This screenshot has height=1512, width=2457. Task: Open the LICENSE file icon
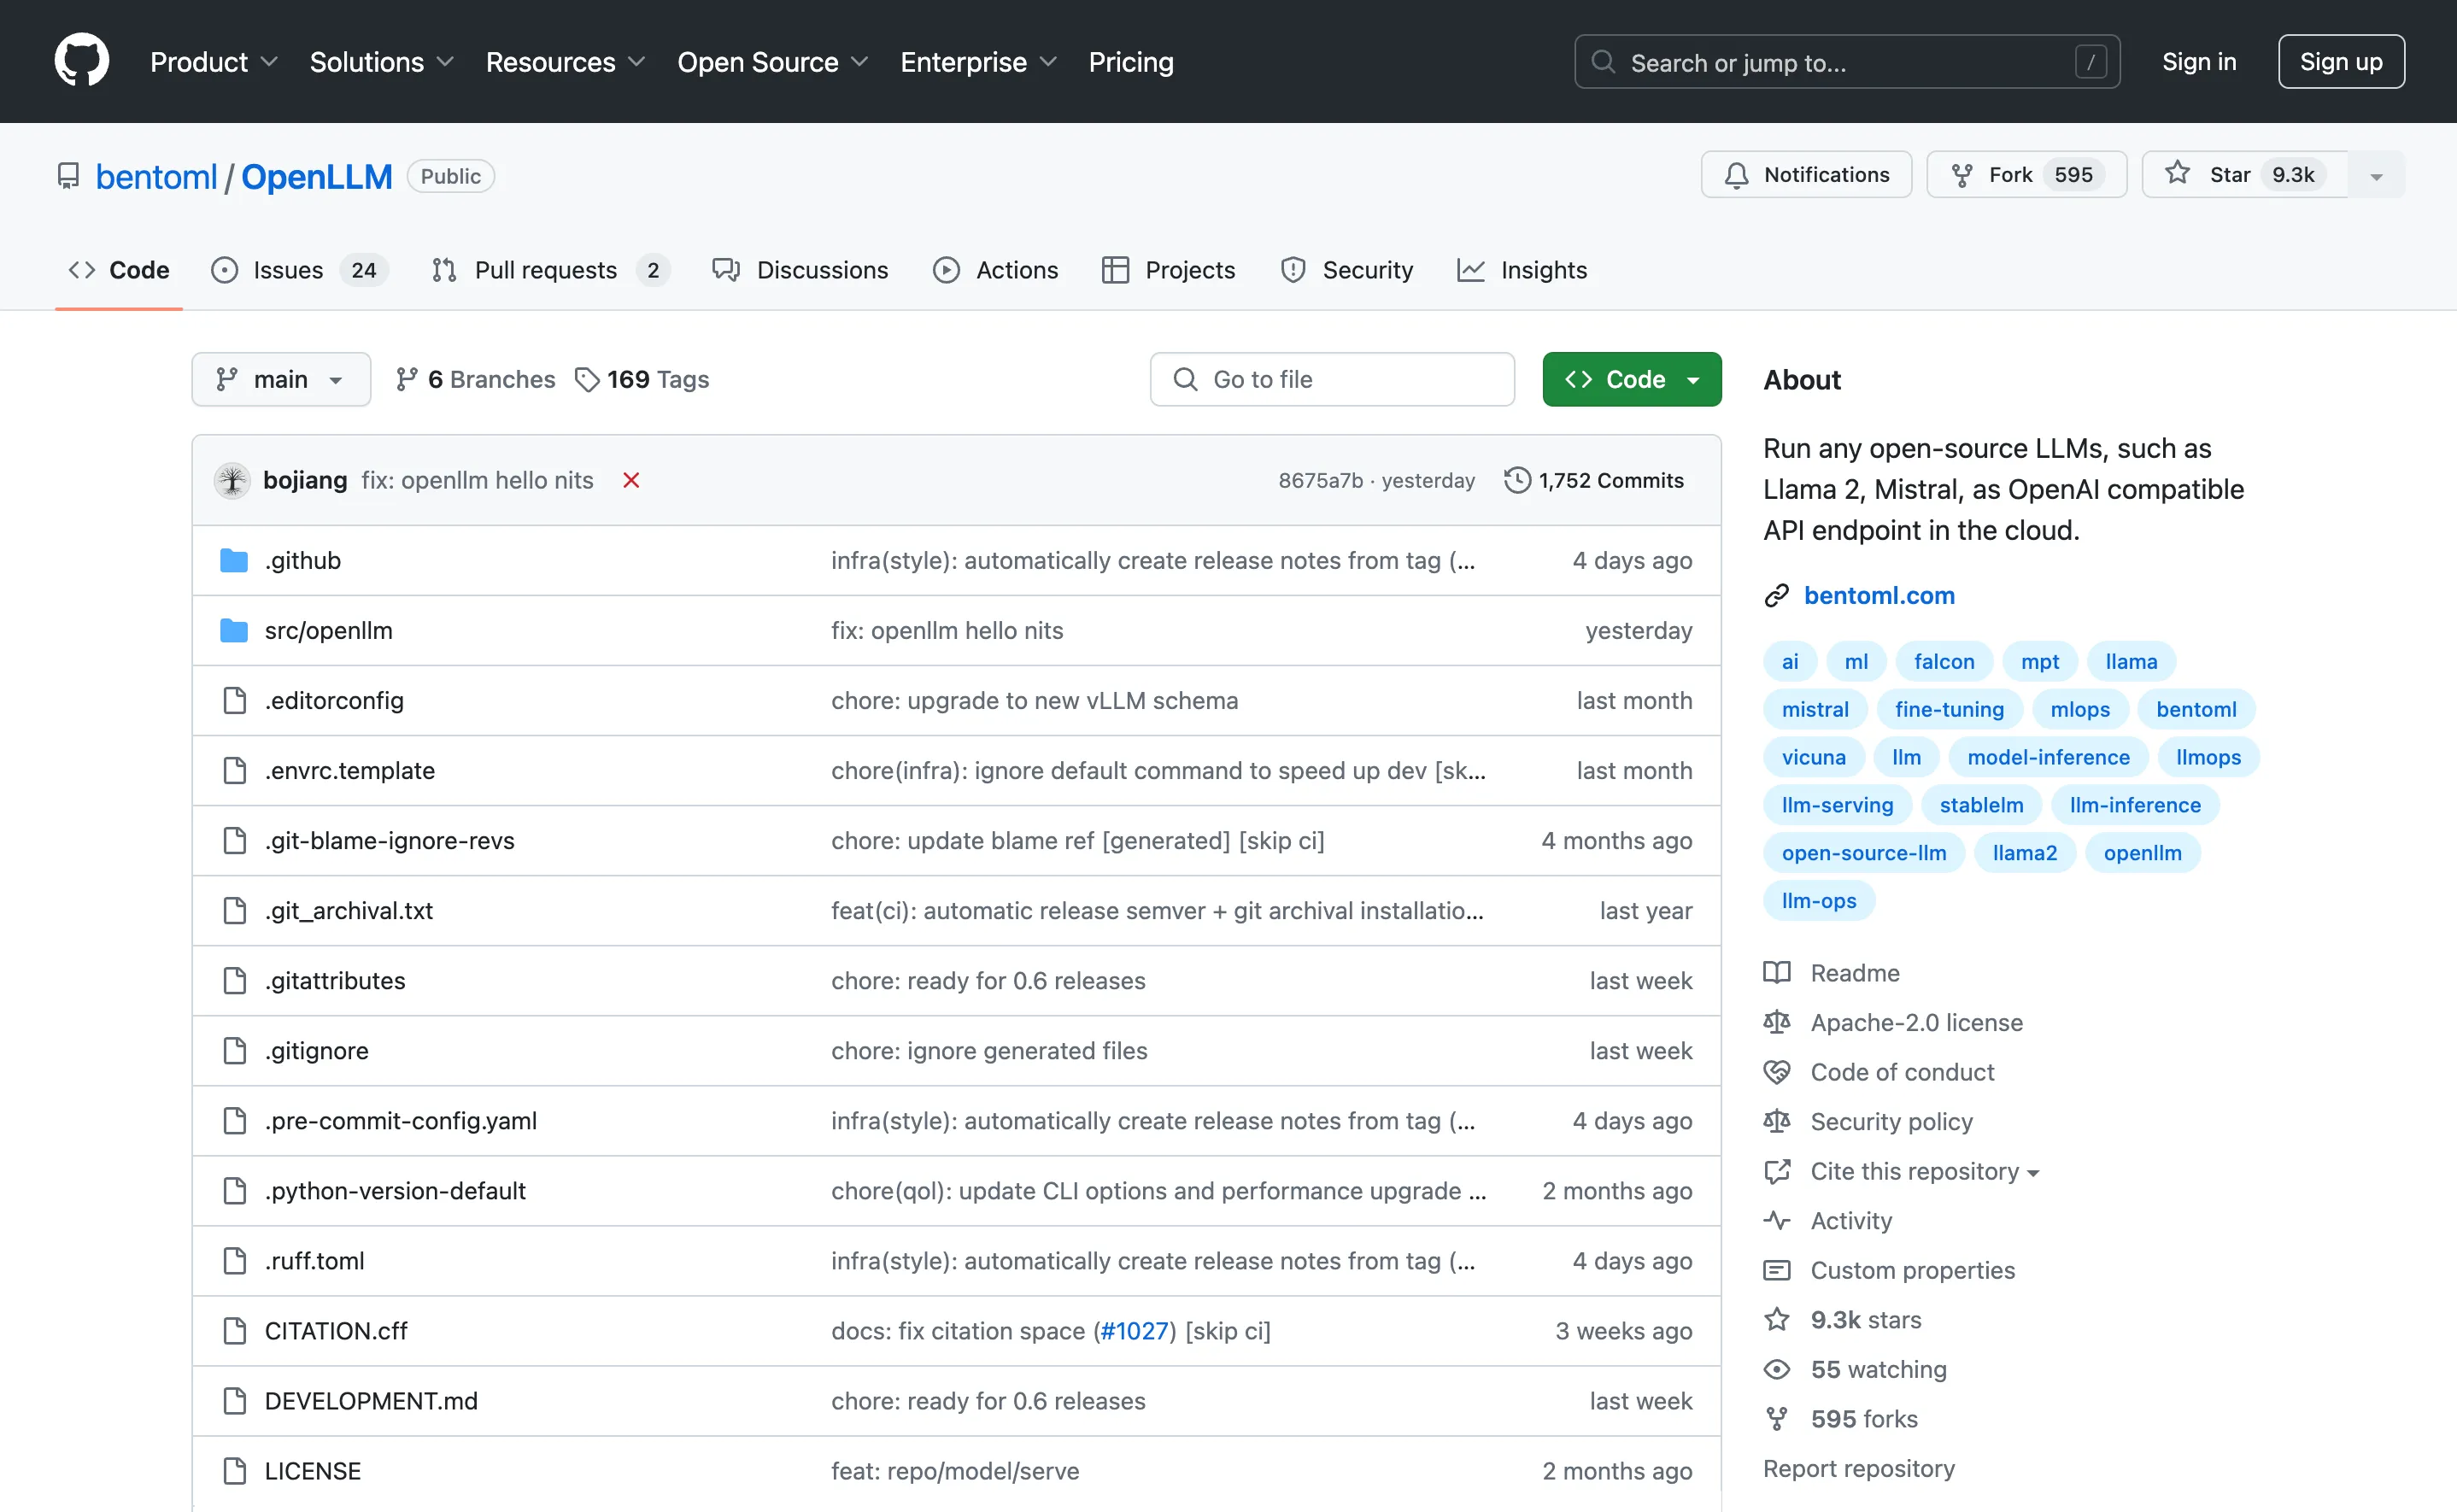point(234,1470)
